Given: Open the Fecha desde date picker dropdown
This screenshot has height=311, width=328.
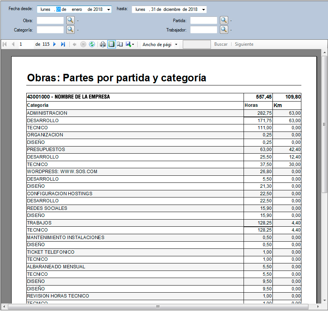Looking at the screenshot, I should click(108, 9).
